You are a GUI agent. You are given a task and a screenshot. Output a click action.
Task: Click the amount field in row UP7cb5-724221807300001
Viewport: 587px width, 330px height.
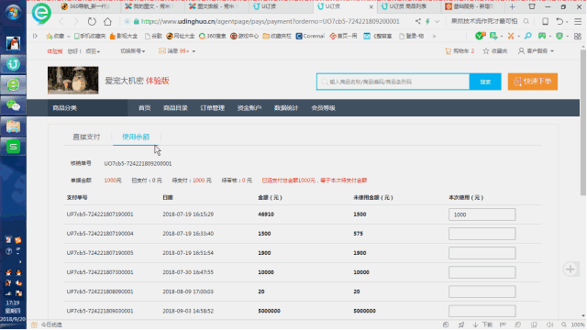coord(482,272)
